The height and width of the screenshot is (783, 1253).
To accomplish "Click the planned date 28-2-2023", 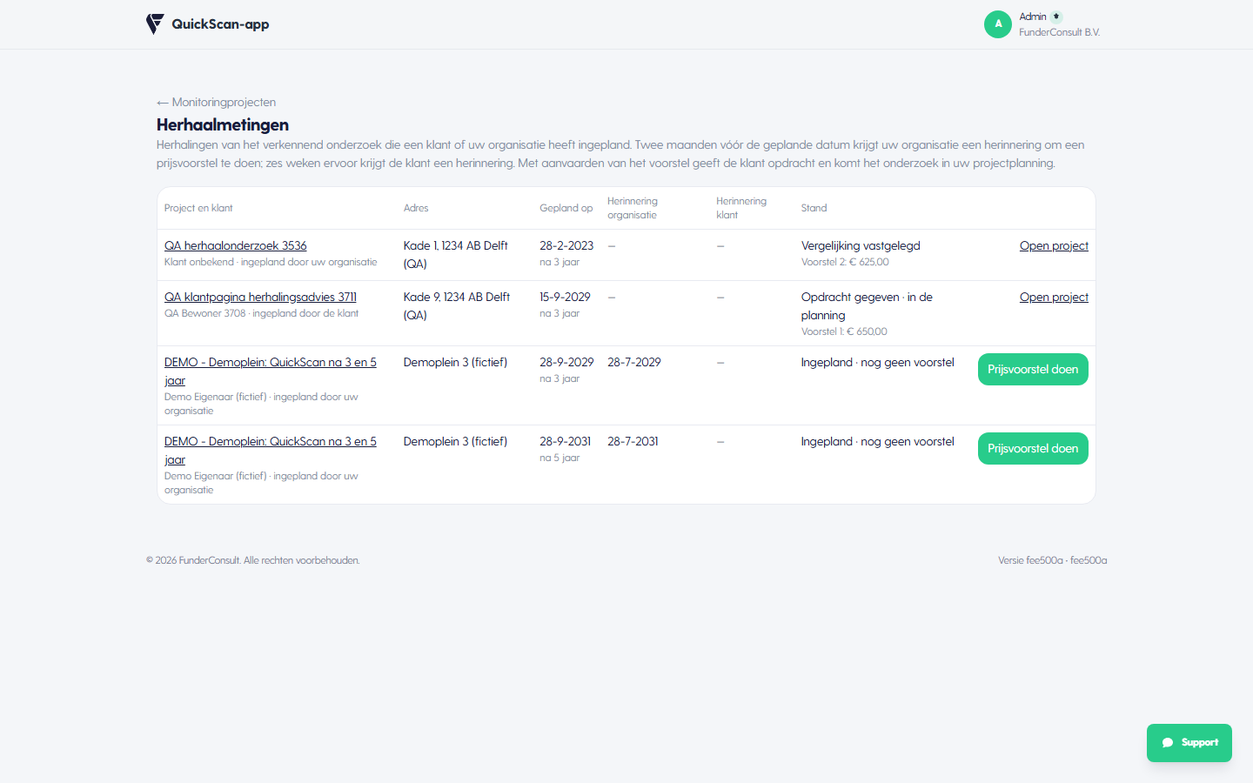I will [x=566, y=245].
